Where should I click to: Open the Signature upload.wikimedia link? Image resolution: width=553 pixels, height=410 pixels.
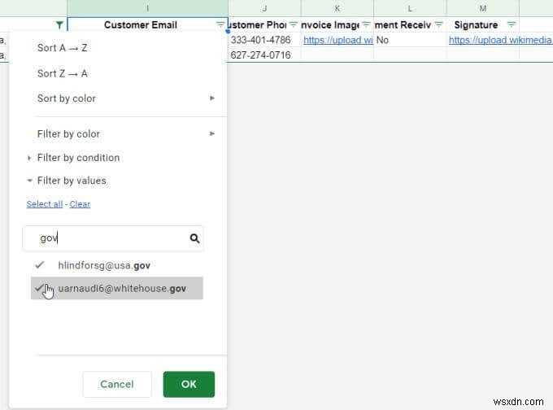point(500,40)
